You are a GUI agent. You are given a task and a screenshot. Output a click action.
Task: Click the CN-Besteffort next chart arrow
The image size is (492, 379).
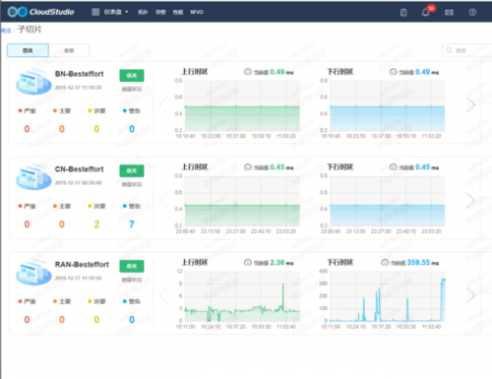click(471, 200)
